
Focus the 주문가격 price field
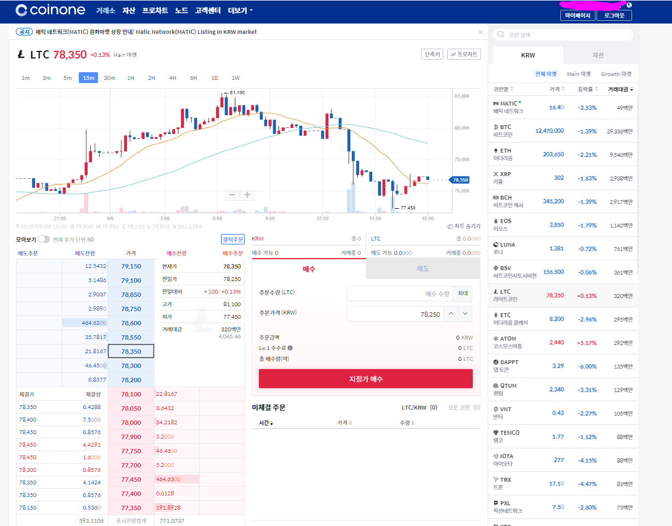(x=395, y=314)
